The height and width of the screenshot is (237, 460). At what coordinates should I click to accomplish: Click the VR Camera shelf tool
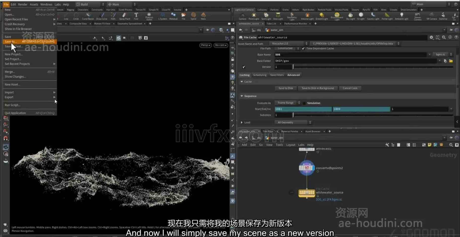[432, 16]
